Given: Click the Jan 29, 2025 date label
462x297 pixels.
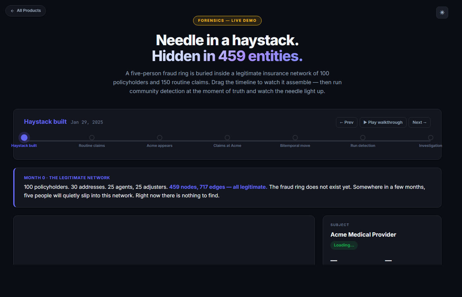Looking at the screenshot, I should 87,122.
